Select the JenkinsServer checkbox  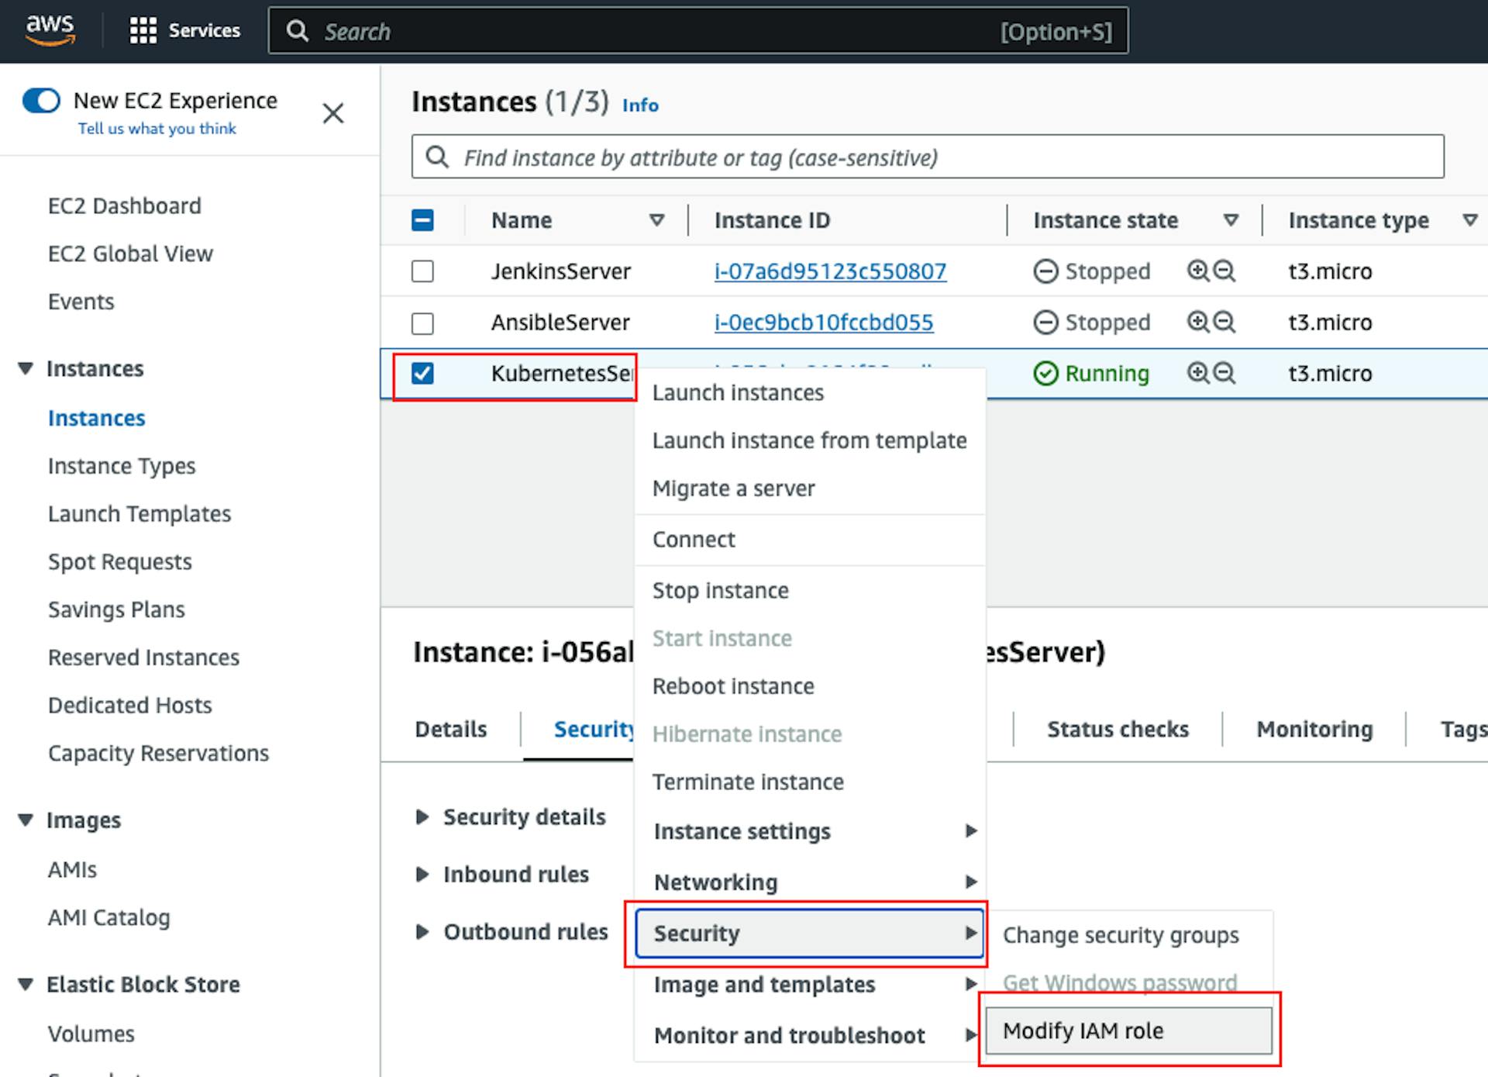[422, 271]
